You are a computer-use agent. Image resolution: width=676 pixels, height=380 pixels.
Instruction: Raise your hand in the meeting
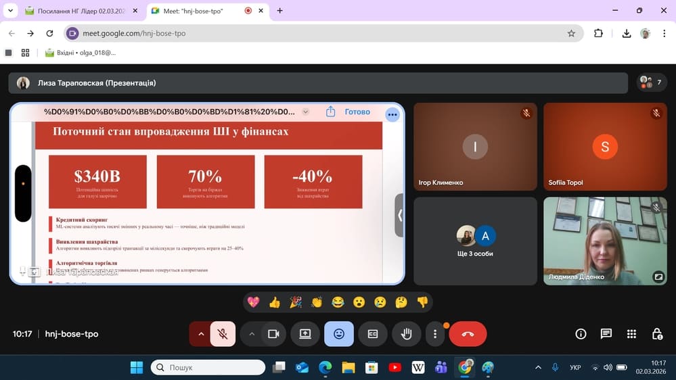(x=406, y=334)
